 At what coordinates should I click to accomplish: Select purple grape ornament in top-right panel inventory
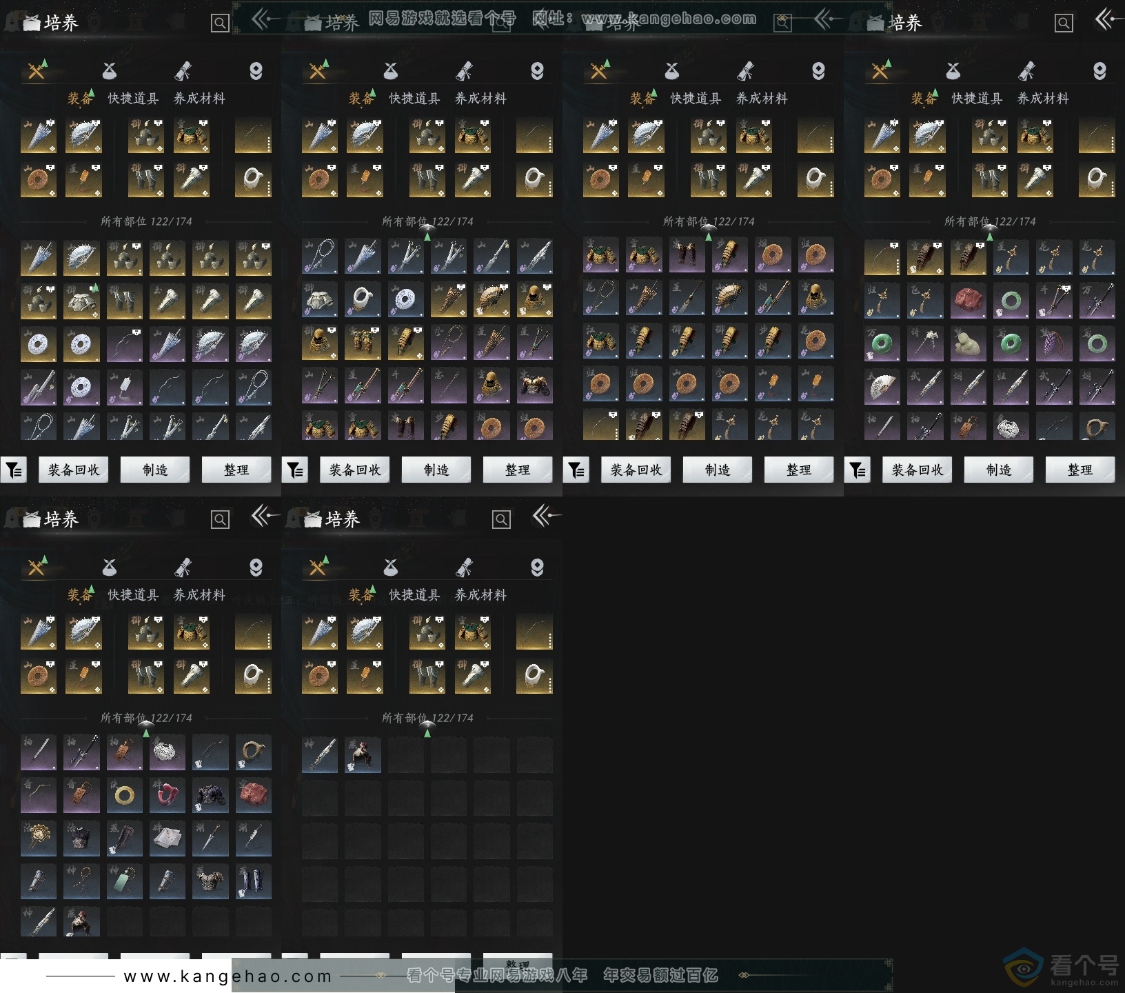click(x=1053, y=343)
